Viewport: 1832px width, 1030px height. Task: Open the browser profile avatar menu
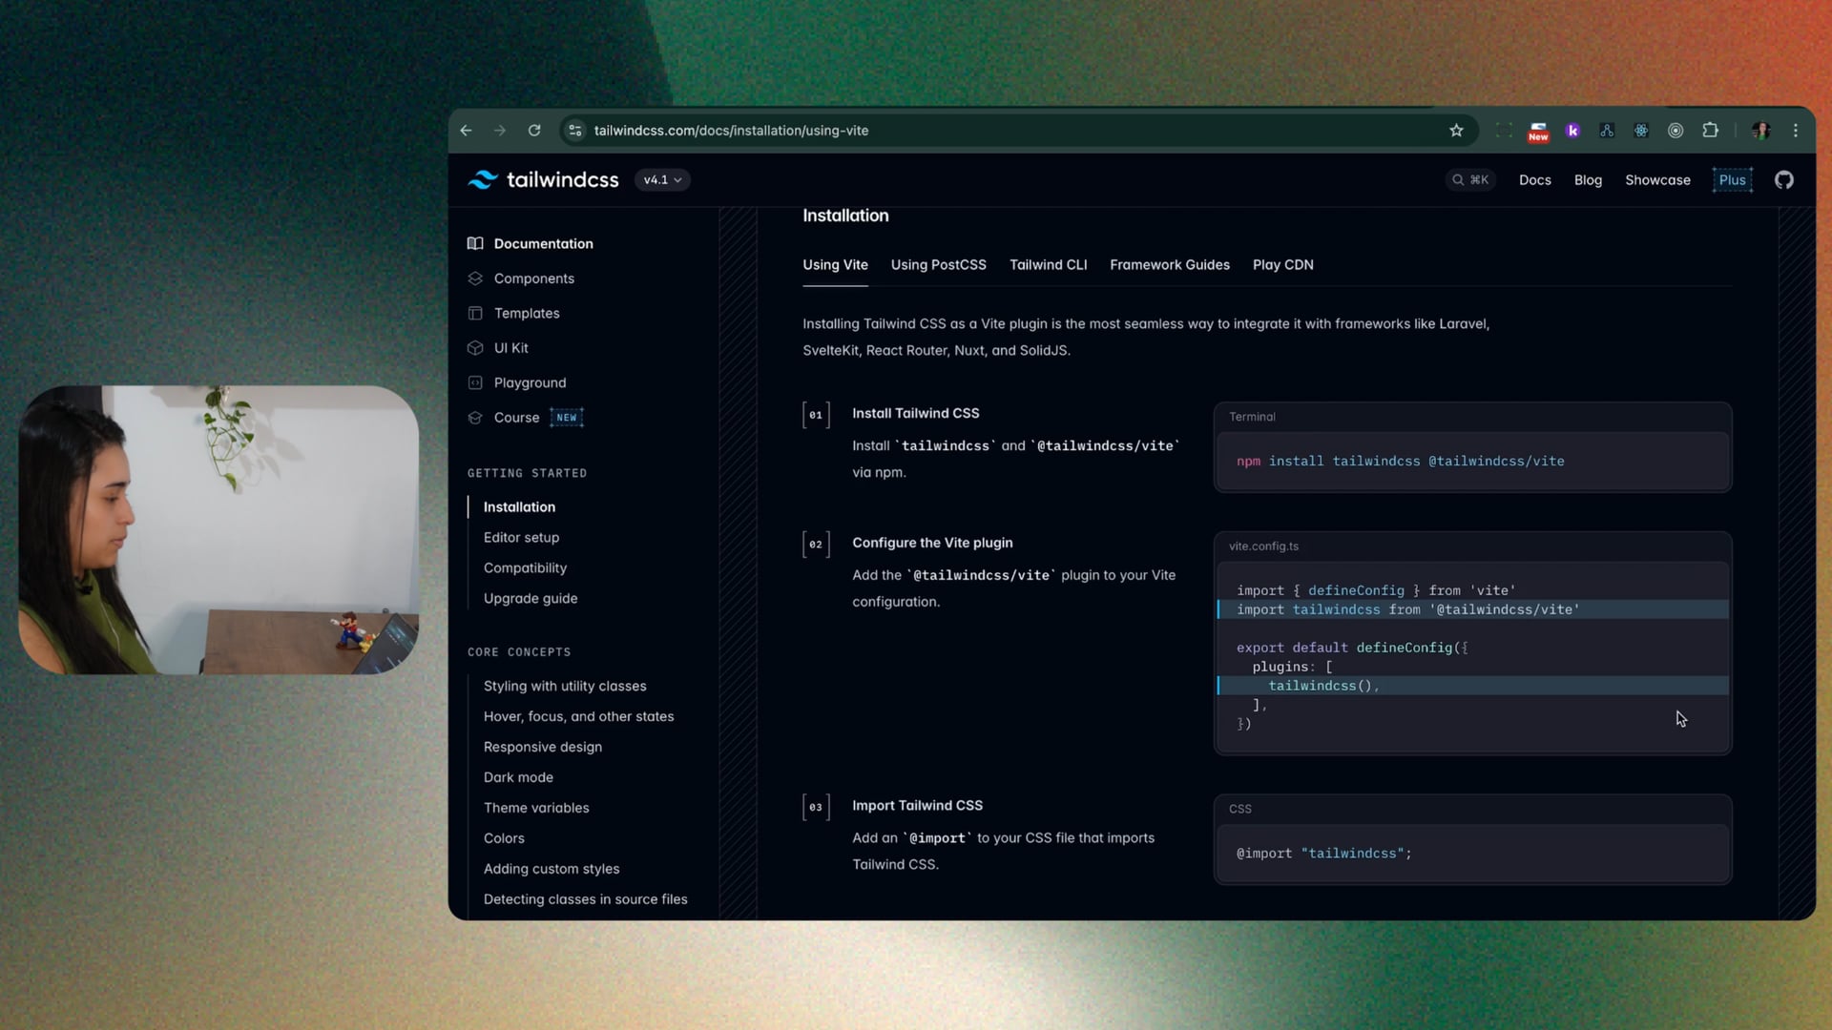pos(1760,131)
